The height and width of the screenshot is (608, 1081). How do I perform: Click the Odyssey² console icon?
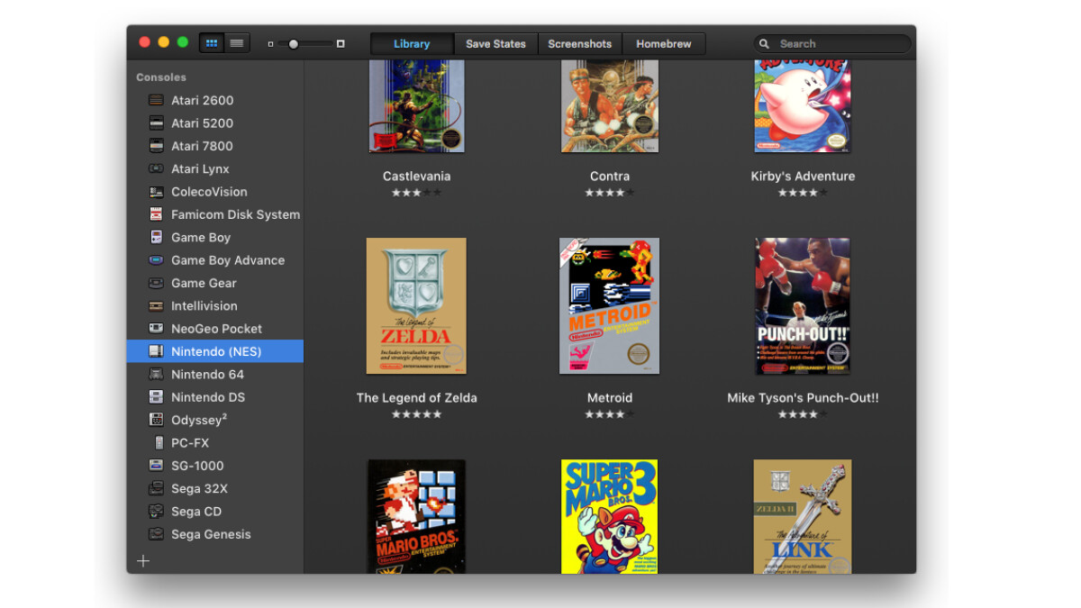(157, 420)
